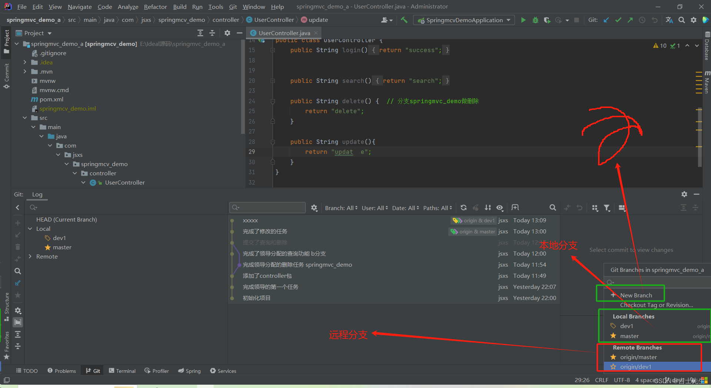Hide the Project panel
The image size is (711, 388).
point(240,33)
